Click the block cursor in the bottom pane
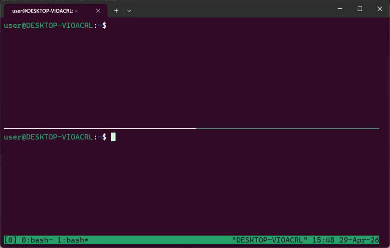This screenshot has height=248, width=390. (x=113, y=137)
